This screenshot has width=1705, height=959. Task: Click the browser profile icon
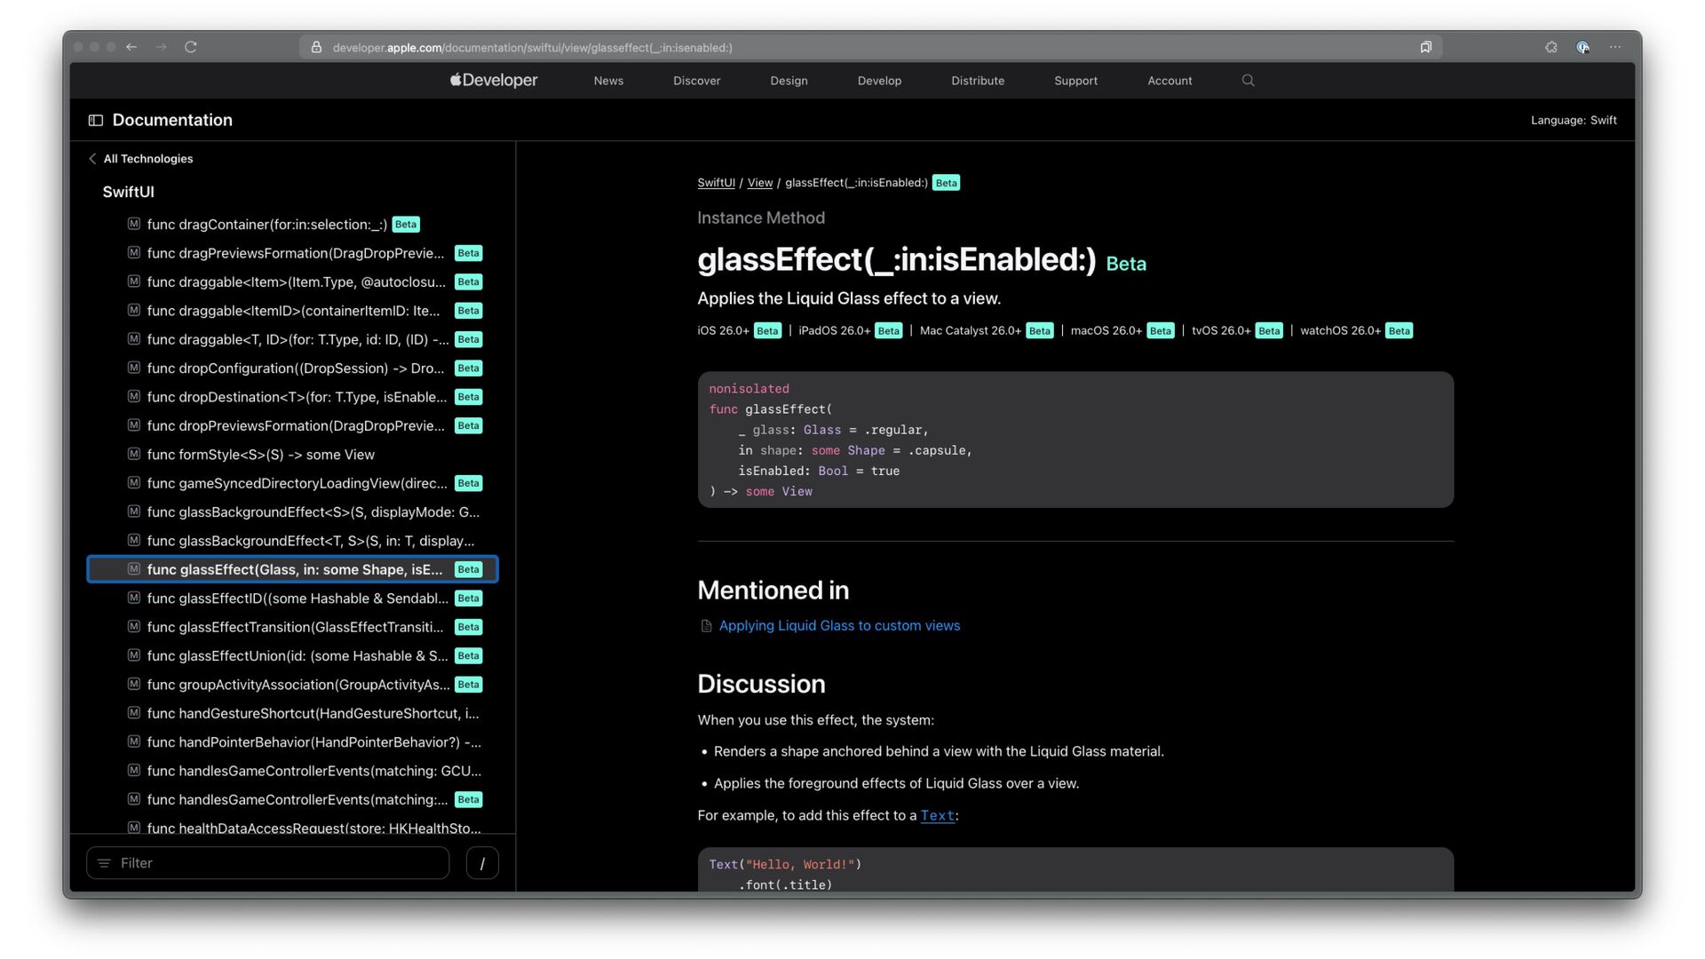pyautogui.click(x=1582, y=47)
